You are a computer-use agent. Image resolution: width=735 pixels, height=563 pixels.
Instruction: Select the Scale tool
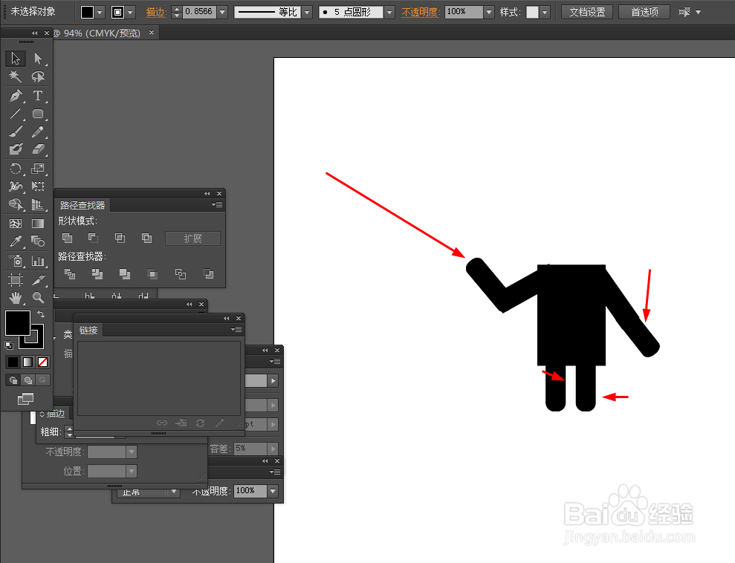click(38, 169)
